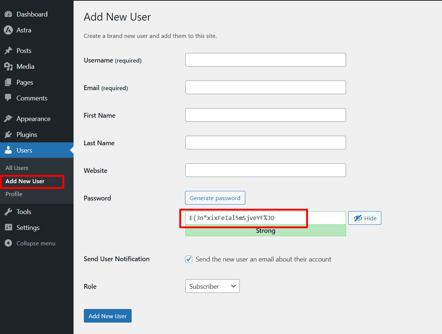Open the Role dropdown showing Subscriber

212,286
